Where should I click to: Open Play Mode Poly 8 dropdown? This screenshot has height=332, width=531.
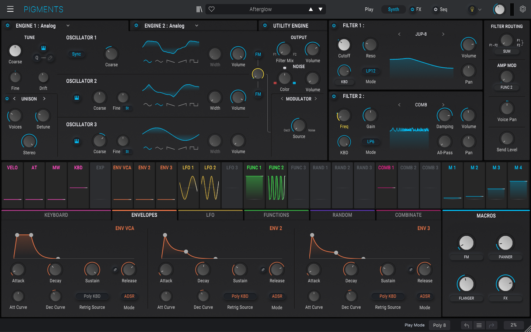(439, 325)
